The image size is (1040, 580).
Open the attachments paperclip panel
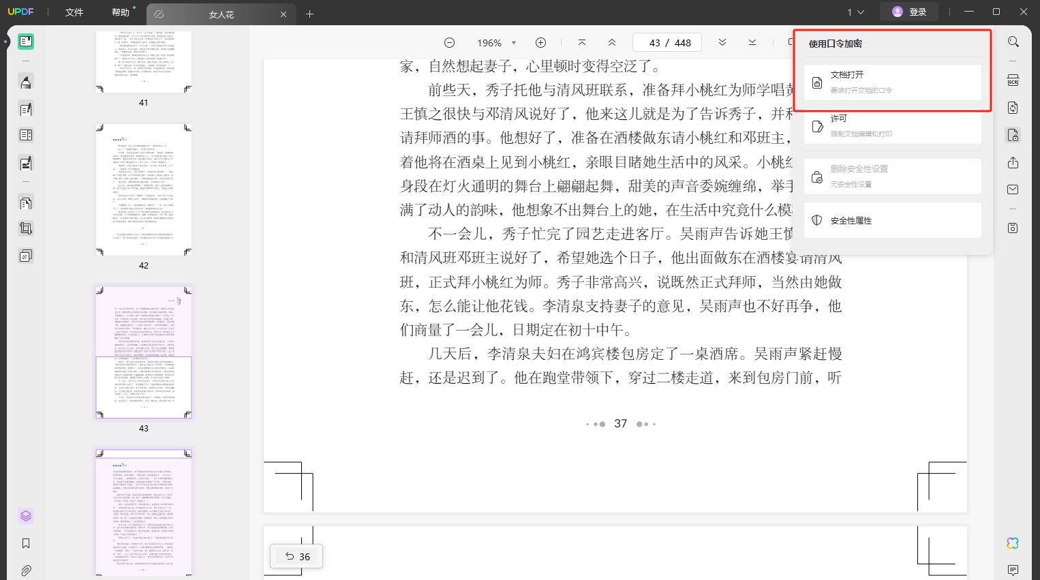pos(26,570)
